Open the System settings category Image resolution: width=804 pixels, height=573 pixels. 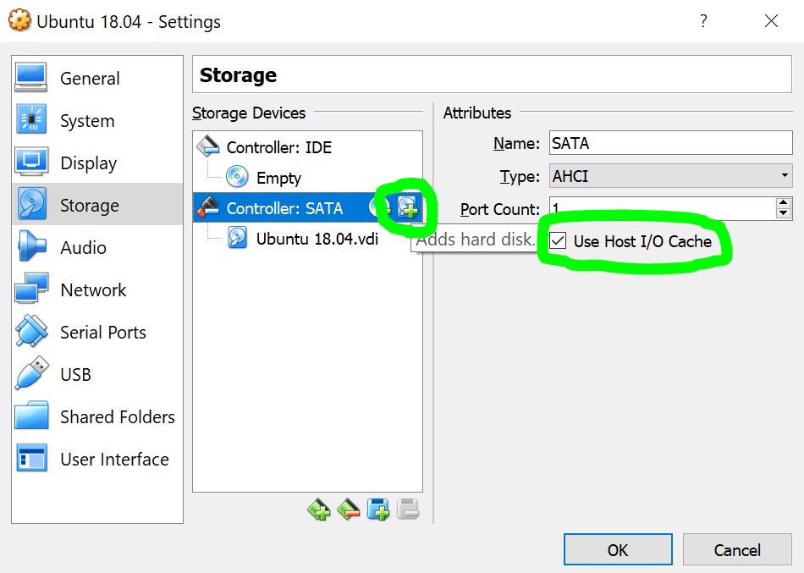point(86,121)
